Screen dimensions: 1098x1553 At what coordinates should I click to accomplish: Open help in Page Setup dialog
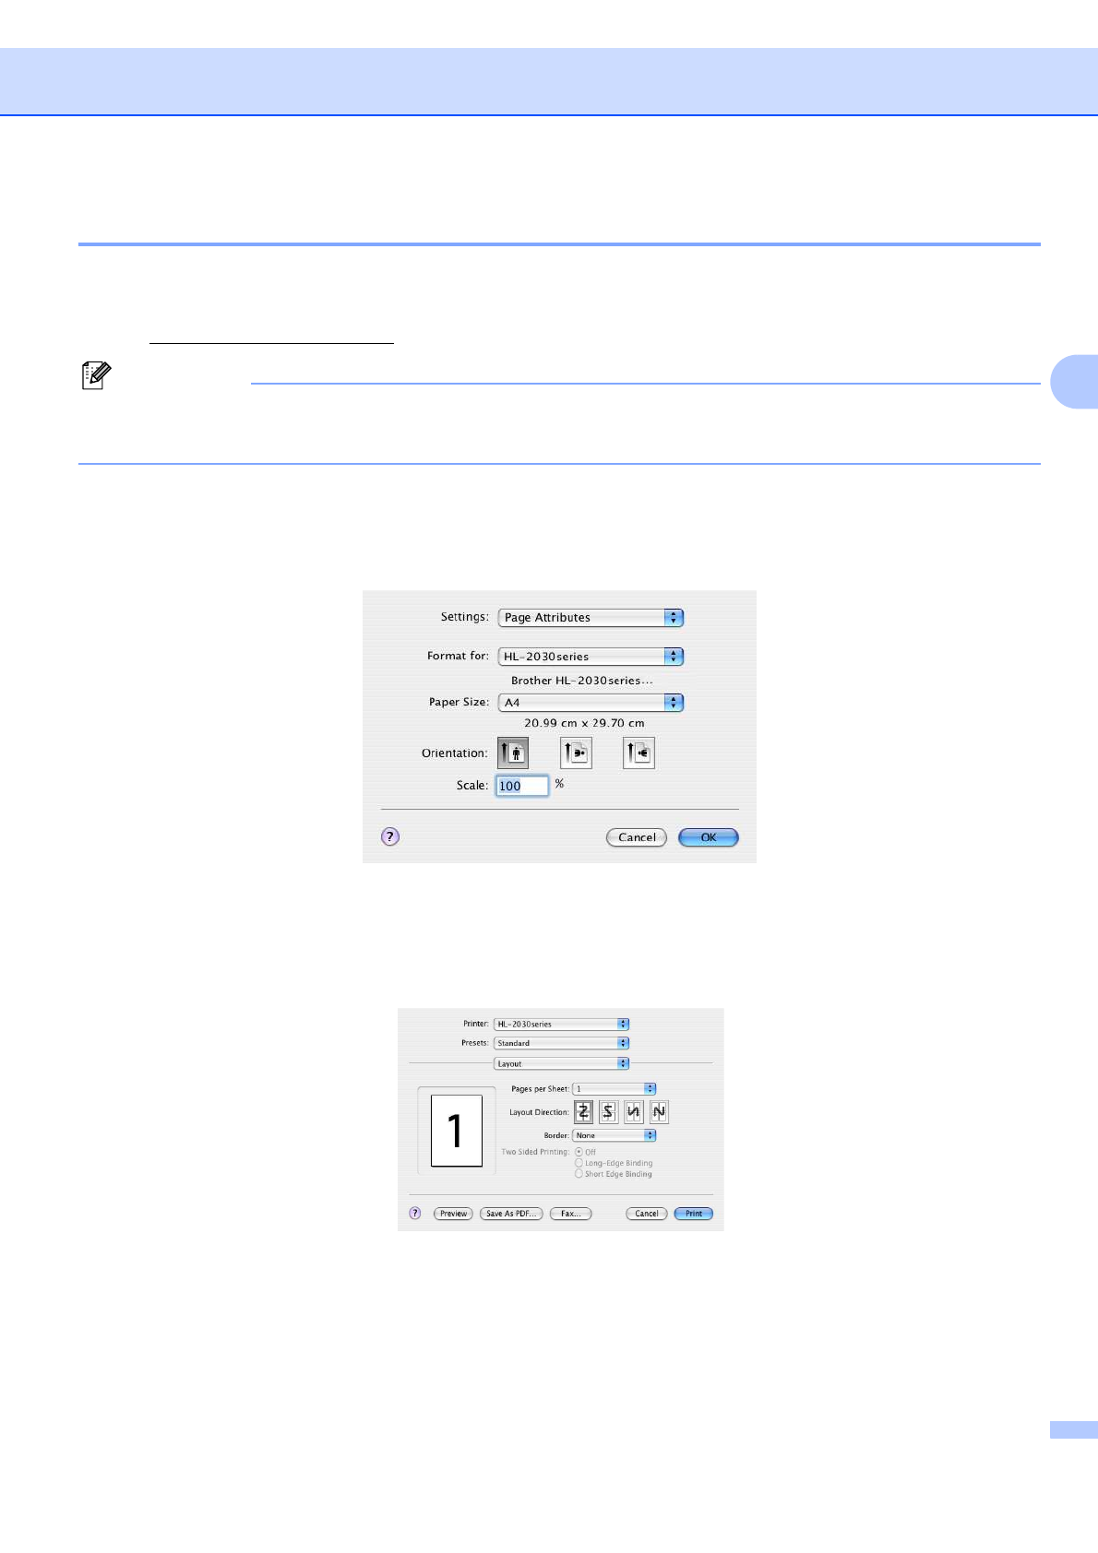tap(390, 836)
